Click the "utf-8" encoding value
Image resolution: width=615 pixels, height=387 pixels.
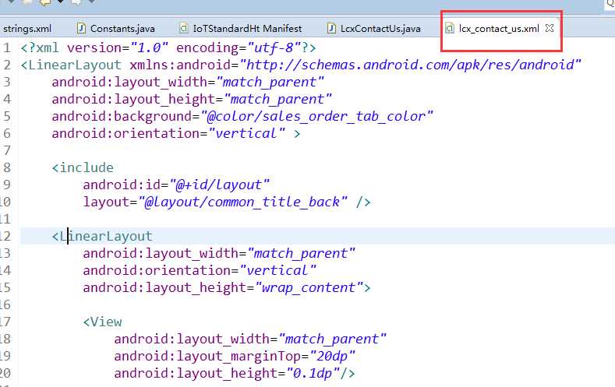click(274, 47)
